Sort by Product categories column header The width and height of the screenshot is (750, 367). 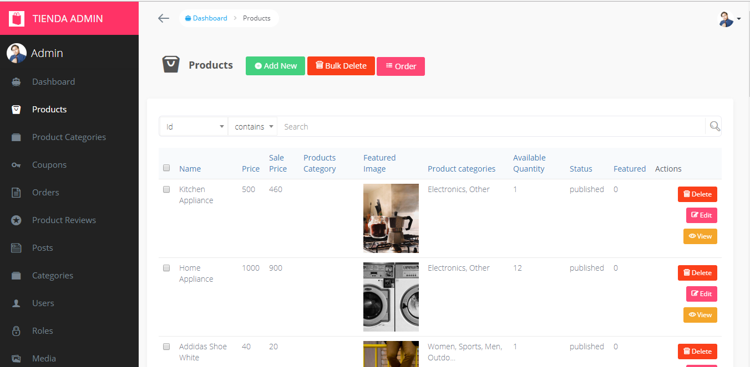tap(462, 169)
